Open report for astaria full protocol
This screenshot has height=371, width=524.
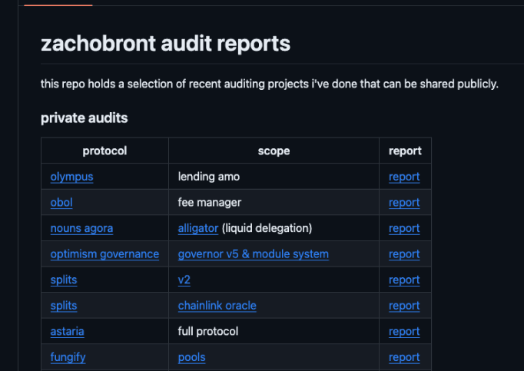[404, 331]
